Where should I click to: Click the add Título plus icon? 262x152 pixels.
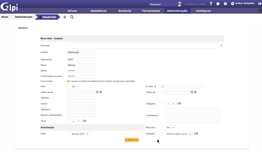(x=85, y=121)
